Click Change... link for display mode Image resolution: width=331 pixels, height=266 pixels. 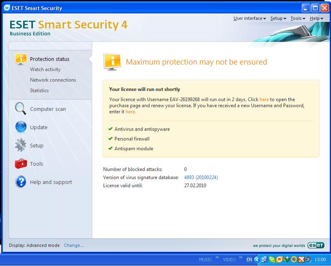coord(74,245)
